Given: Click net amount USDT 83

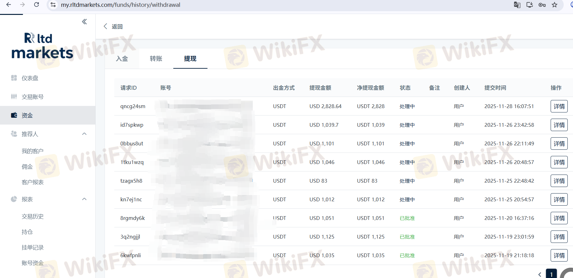Looking at the screenshot, I should [x=367, y=181].
